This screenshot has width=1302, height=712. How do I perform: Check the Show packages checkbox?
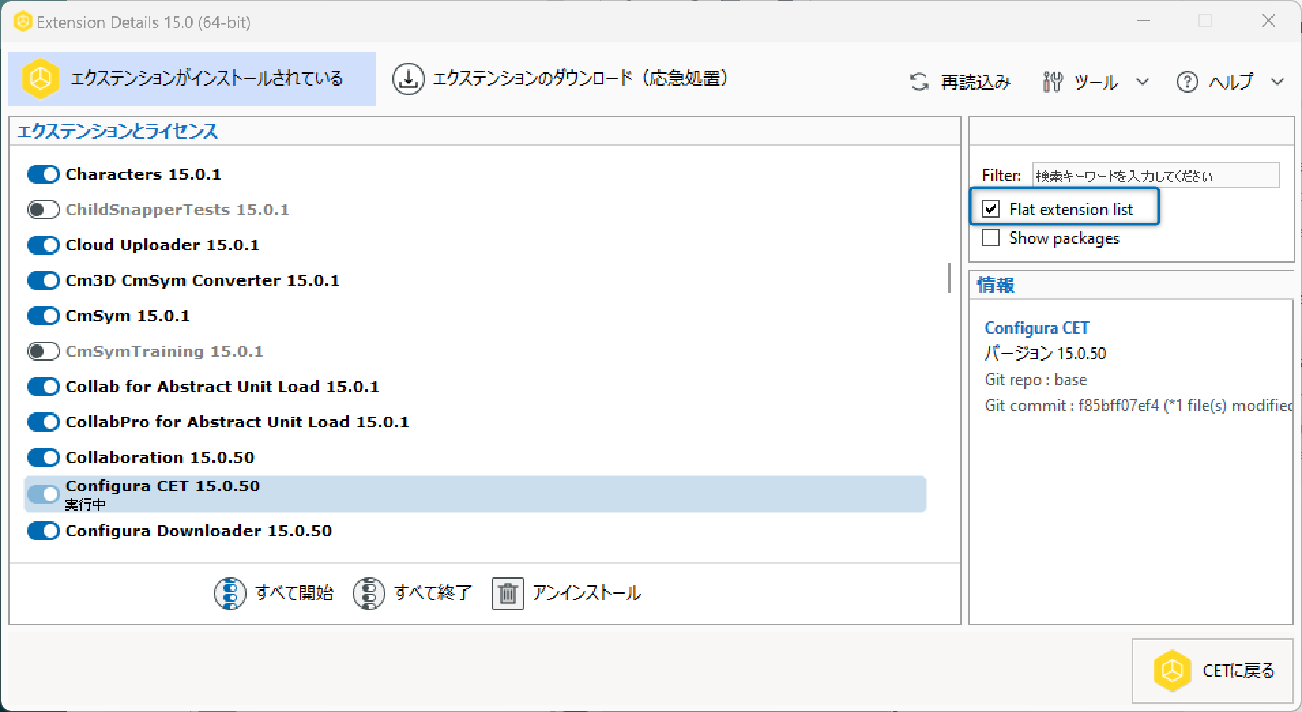click(x=991, y=238)
